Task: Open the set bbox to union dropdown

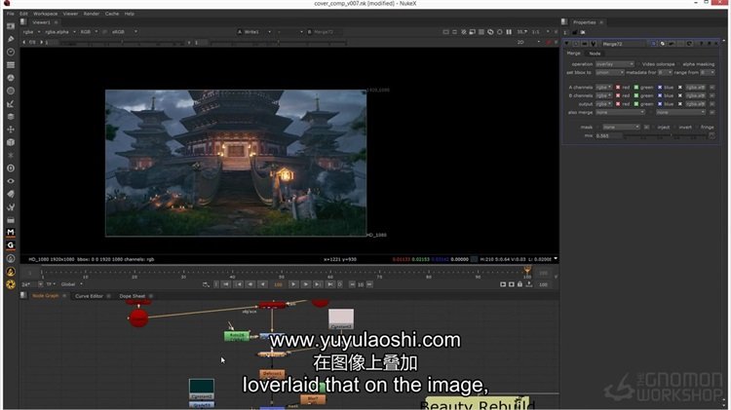Action: point(610,73)
